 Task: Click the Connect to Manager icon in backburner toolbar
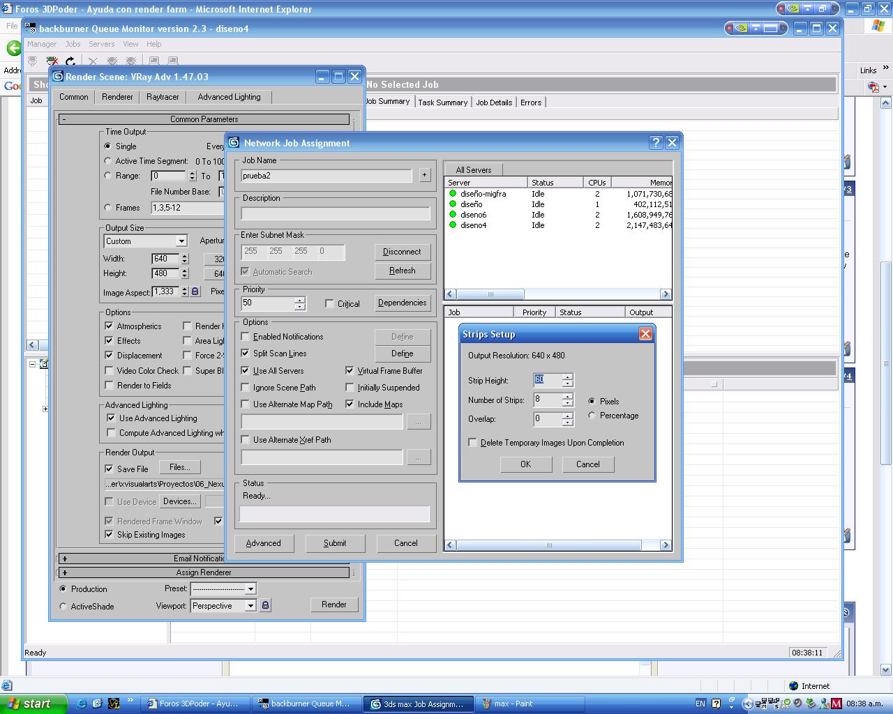pos(32,61)
